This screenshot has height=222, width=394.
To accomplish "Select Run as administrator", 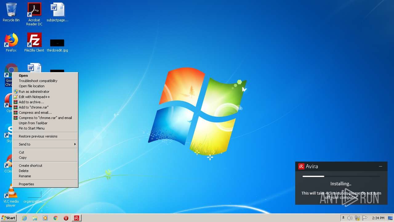I will tap(45, 92).
